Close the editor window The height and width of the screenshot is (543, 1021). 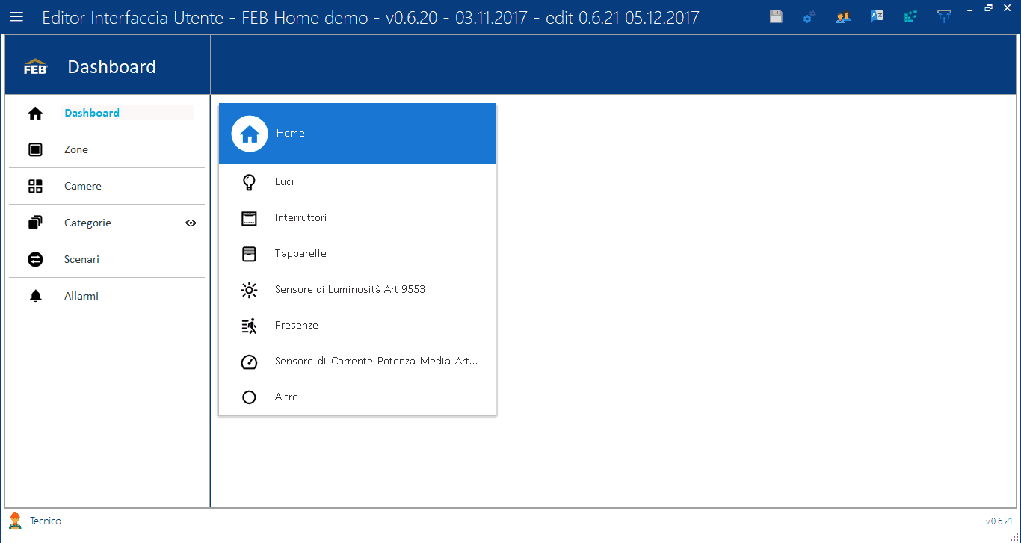point(1007,8)
